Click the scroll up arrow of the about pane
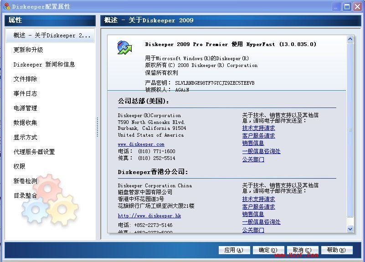The width and height of the screenshot is (365, 262). (350, 39)
